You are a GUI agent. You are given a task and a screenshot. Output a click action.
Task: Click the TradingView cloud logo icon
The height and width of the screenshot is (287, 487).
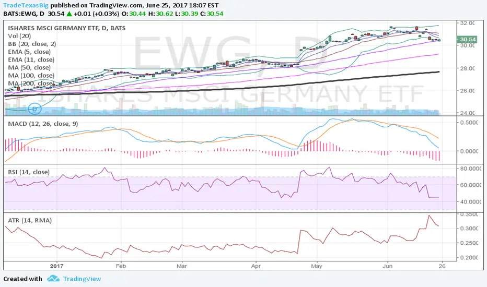[x=53, y=278]
